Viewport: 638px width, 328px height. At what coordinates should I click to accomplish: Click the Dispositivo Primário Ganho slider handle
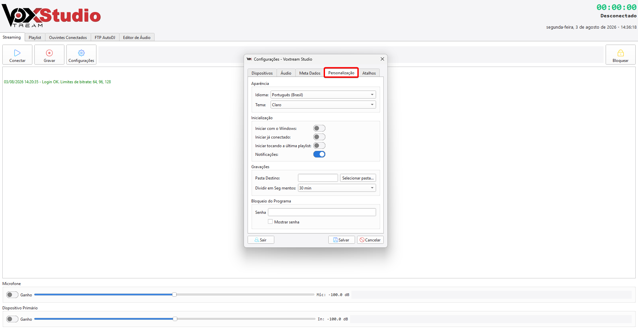175,319
